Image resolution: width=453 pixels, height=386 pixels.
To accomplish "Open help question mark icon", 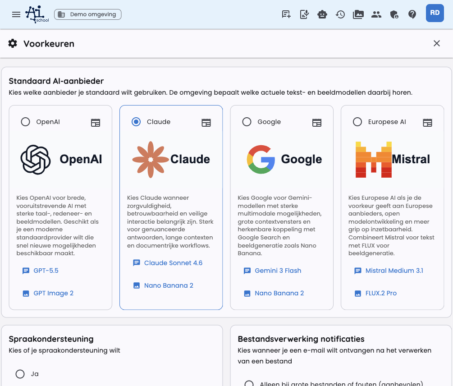I will pos(412,14).
